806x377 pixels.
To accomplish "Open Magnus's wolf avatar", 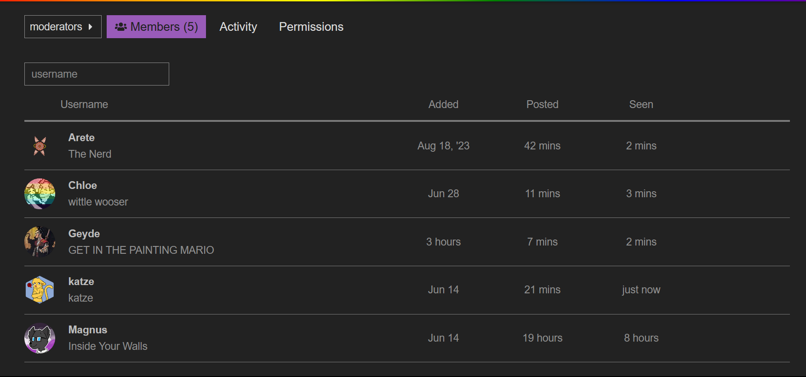I will [x=40, y=338].
